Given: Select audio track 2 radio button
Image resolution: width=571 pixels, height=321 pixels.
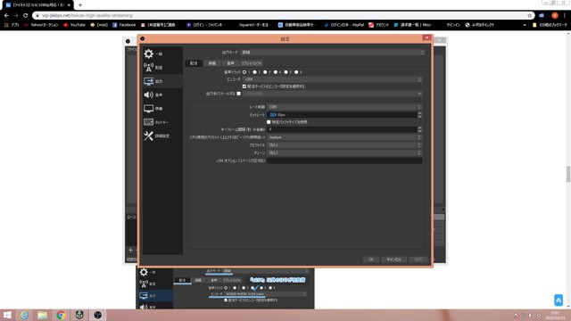Looking at the screenshot, I should [254, 72].
